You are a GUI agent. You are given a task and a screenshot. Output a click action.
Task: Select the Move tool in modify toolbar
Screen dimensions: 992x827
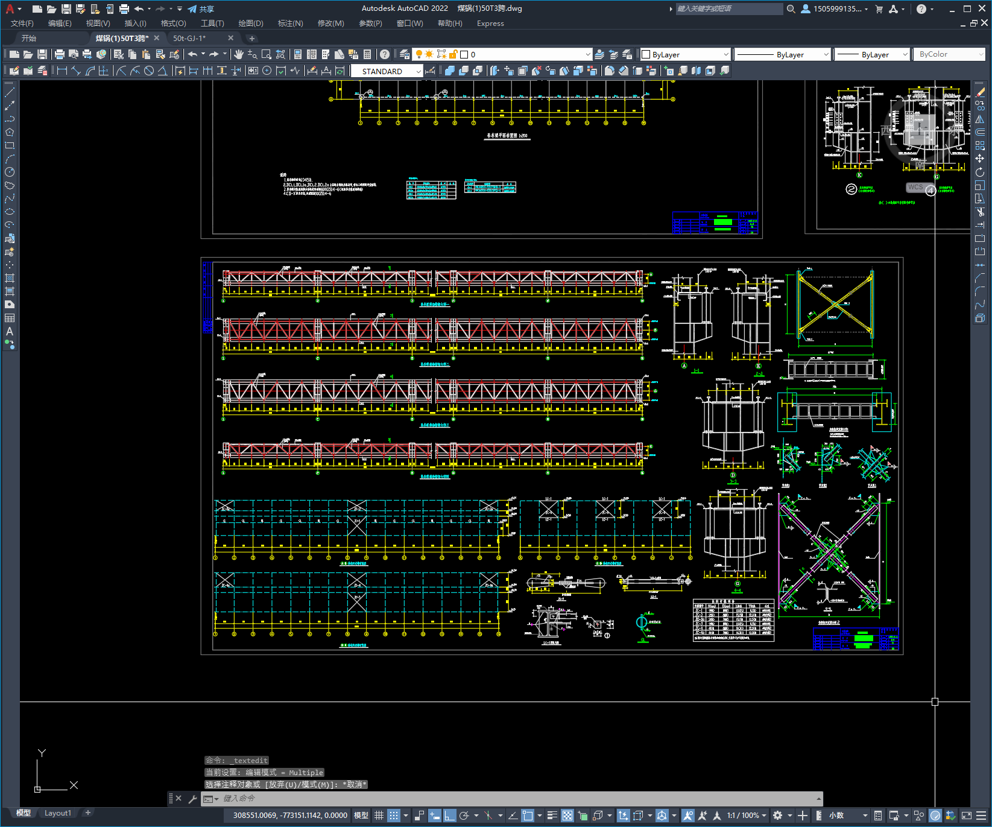pos(980,159)
